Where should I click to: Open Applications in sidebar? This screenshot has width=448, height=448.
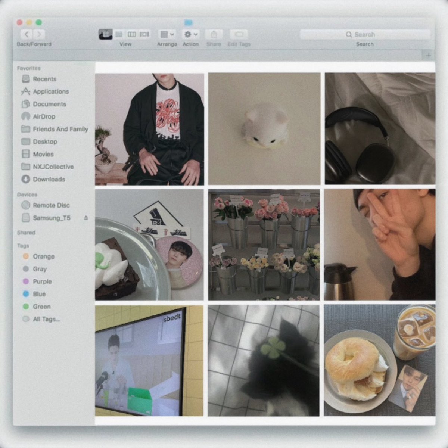51,91
